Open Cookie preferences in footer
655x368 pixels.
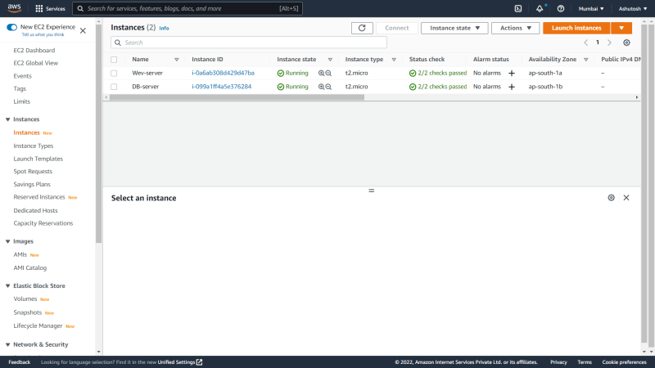(624, 362)
